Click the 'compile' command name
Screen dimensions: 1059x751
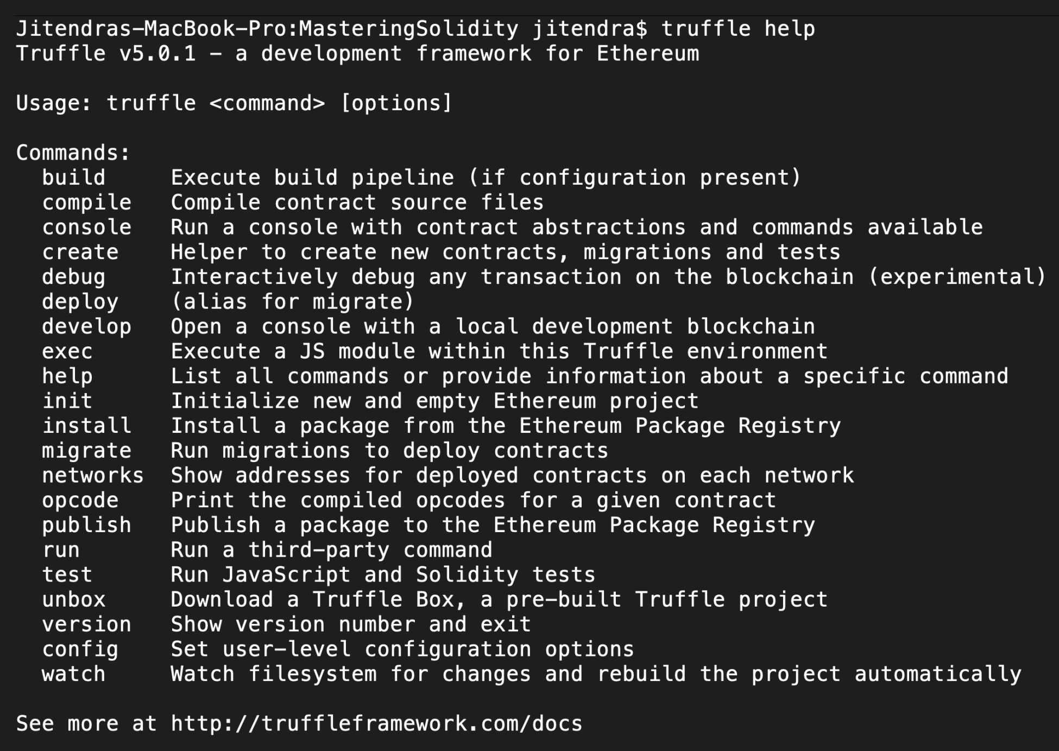87,203
